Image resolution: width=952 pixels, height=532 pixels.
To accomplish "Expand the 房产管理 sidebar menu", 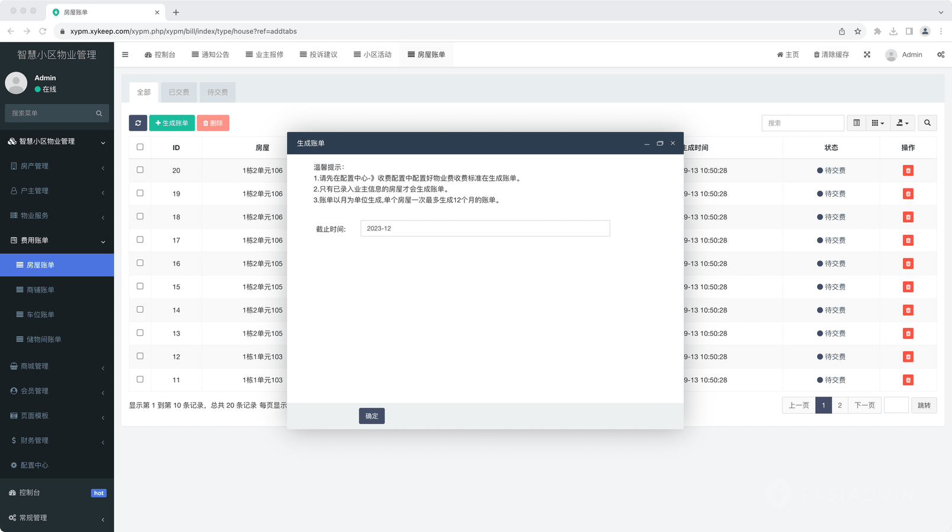I will coord(57,166).
